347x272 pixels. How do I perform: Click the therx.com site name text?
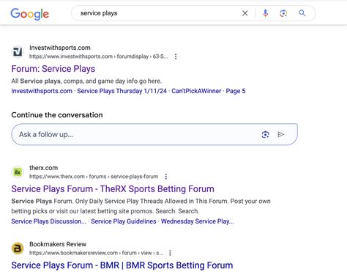coord(43,168)
